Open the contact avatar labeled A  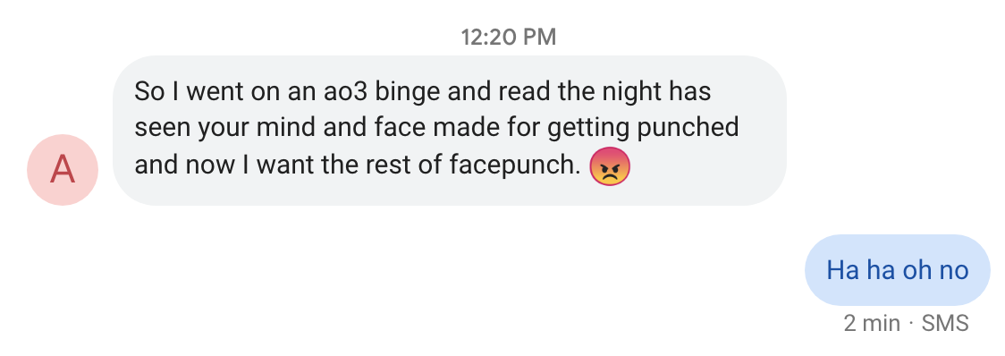63,170
